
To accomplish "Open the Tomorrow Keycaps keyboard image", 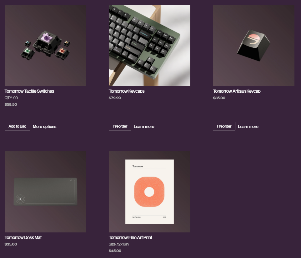I will click(149, 46).
